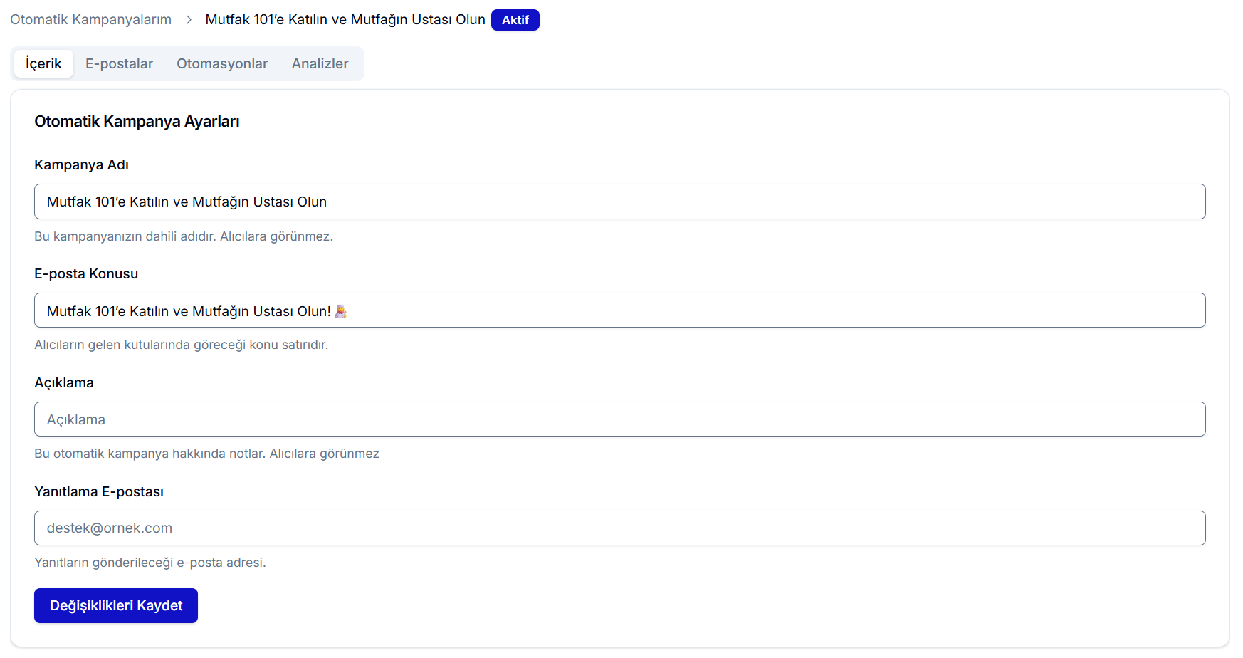Click the Yanıtlama E-postası label

click(99, 491)
